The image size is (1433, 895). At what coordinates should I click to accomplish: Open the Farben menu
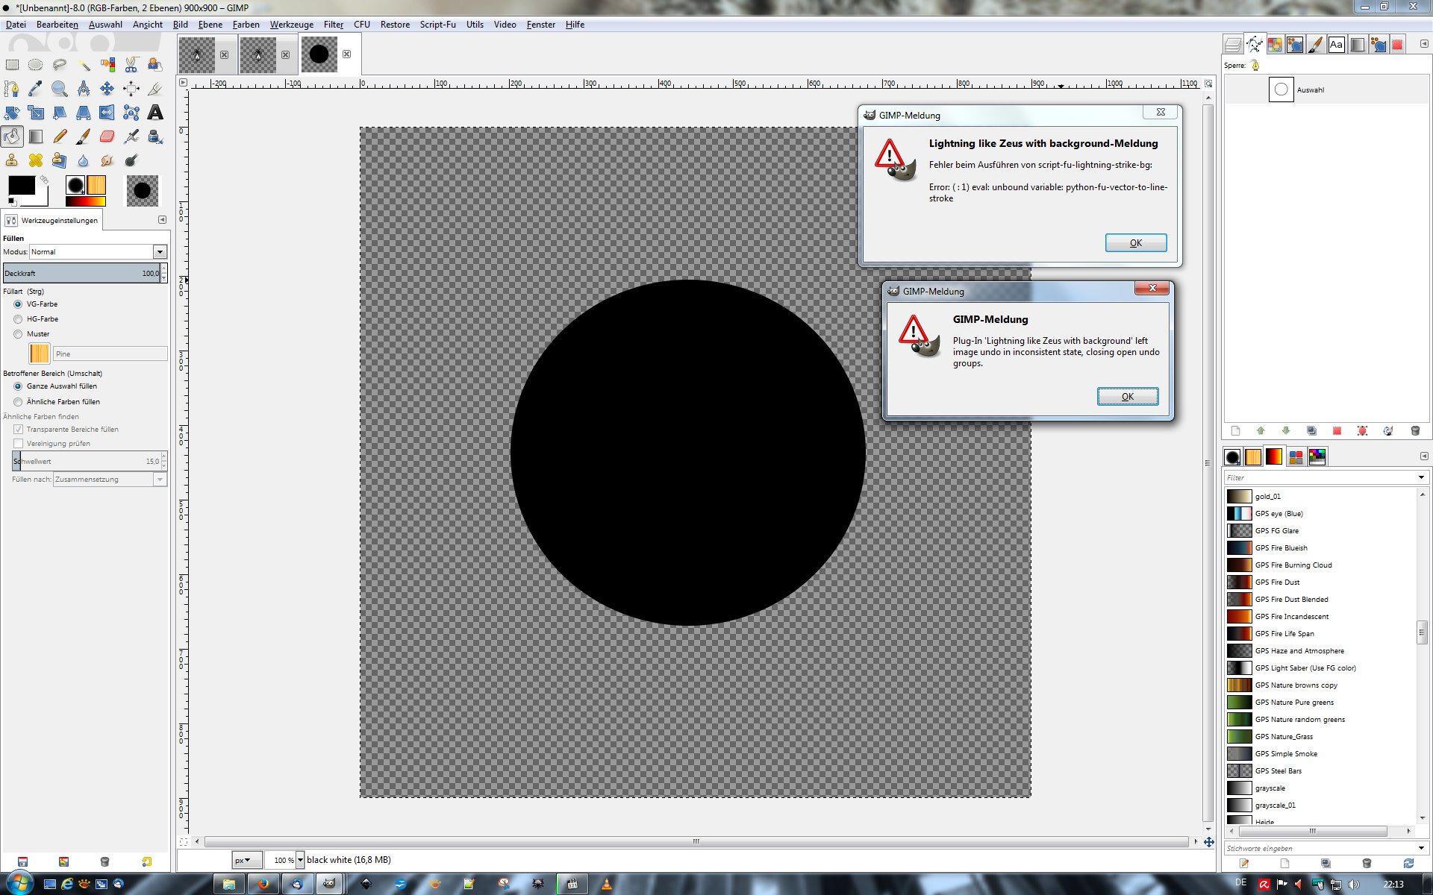point(246,25)
